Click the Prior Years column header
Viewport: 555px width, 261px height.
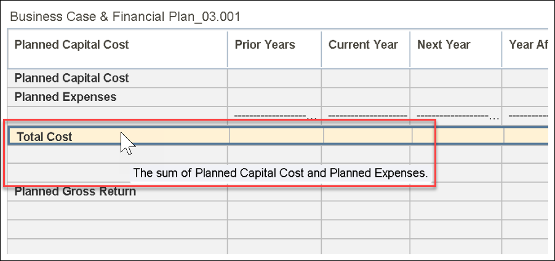pyautogui.click(x=265, y=45)
